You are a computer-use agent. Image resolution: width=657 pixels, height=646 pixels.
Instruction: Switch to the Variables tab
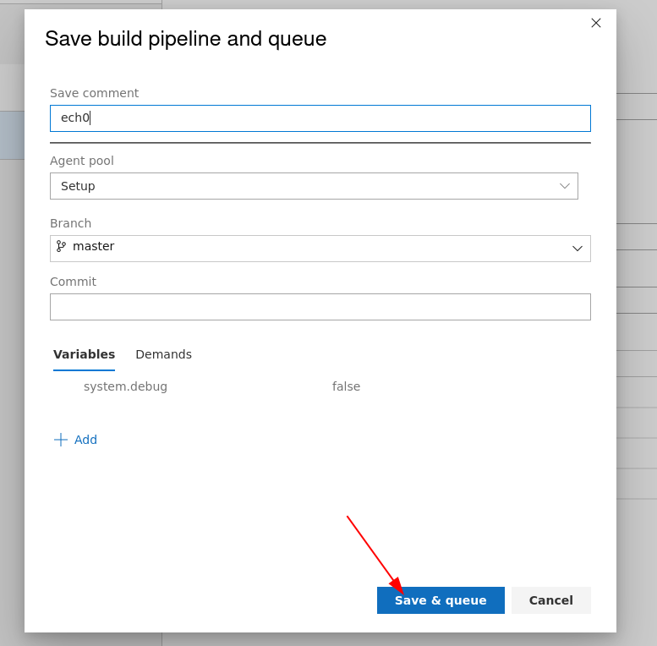[x=84, y=354]
